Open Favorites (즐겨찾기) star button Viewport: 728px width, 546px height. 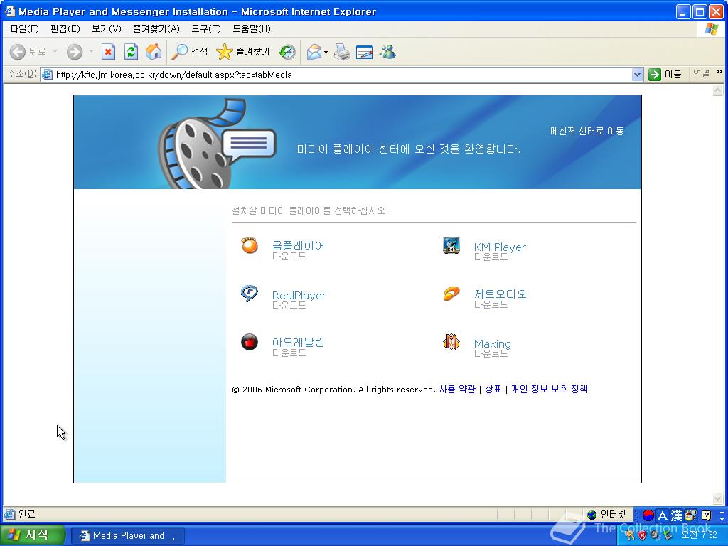click(x=243, y=51)
